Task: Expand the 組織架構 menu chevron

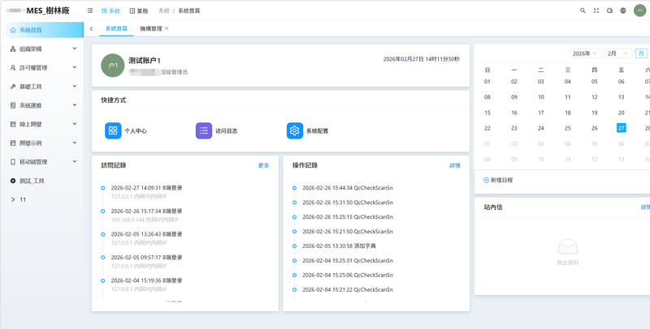Action: pyautogui.click(x=75, y=49)
